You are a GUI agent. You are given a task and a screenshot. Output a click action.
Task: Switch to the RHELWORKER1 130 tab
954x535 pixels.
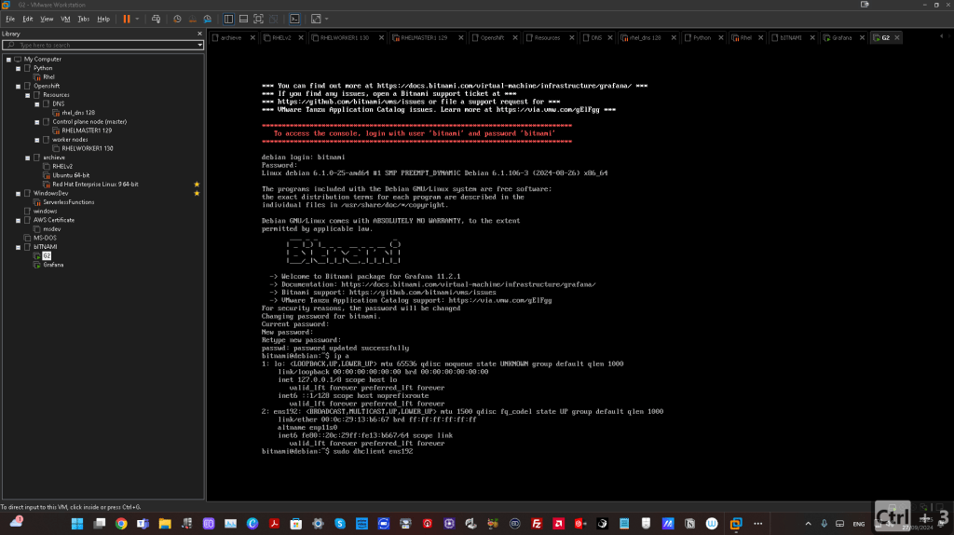click(345, 37)
